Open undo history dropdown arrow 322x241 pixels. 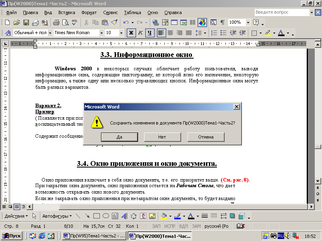pyautogui.click(x=133, y=22)
